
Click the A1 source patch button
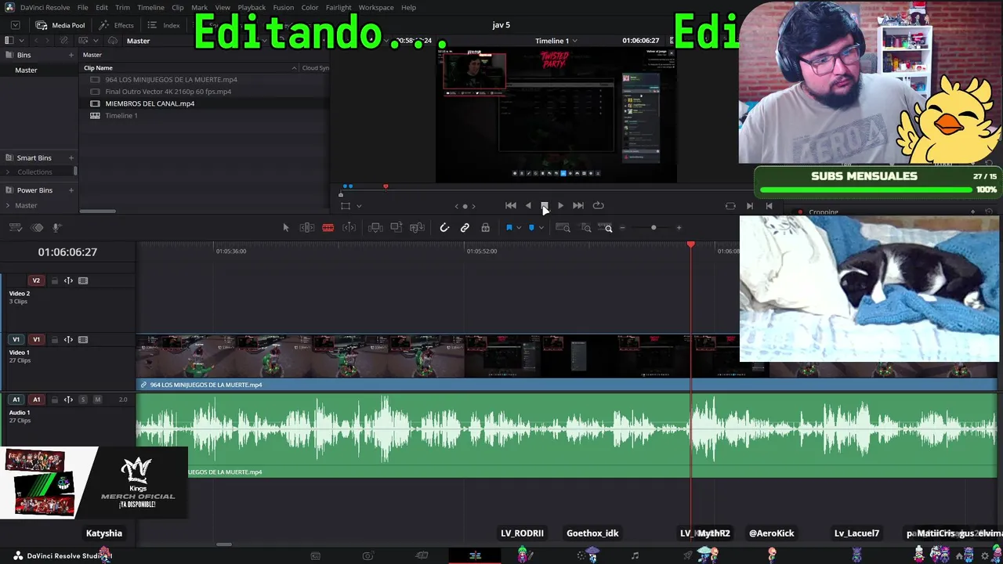click(x=16, y=399)
